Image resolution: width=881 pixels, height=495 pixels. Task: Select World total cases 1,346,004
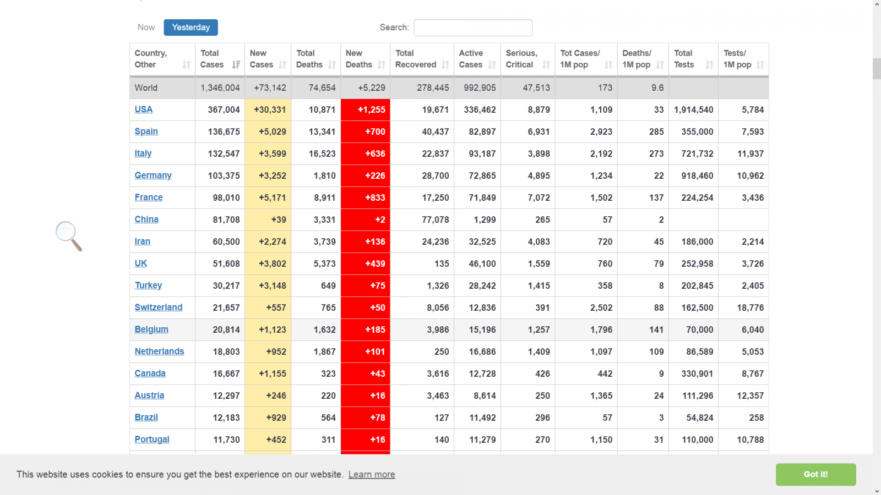[220, 88]
